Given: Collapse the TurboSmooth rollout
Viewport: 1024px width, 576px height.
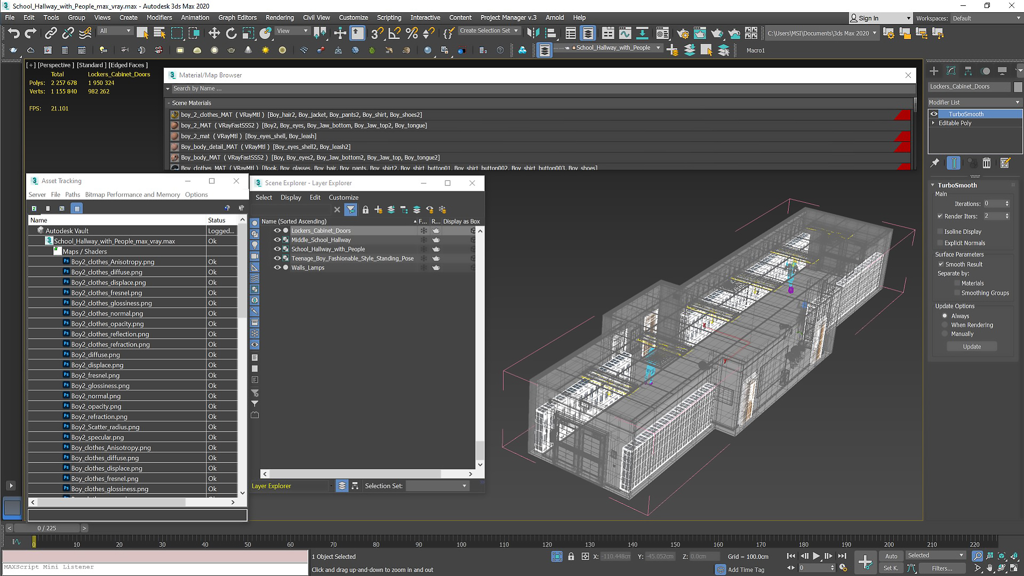Looking at the screenshot, I should (x=933, y=186).
